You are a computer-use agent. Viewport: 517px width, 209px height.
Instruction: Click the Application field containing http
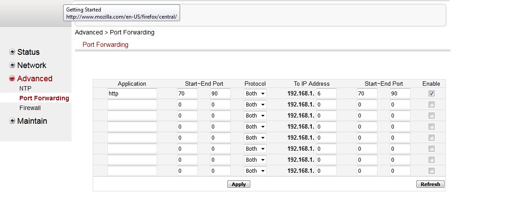pos(132,94)
